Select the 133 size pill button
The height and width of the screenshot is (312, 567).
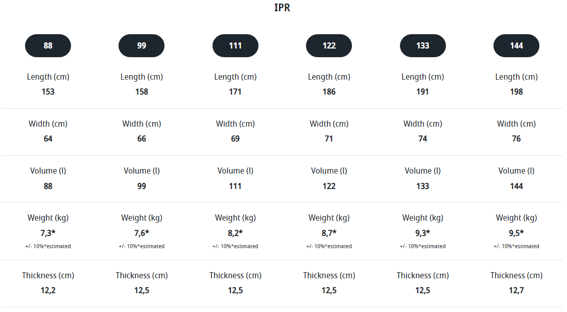coord(423,45)
